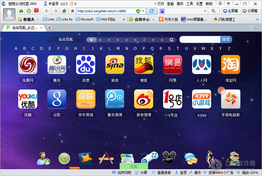262x176 pixels.
Task: Open the 1号店 tile
Action: [172, 99]
